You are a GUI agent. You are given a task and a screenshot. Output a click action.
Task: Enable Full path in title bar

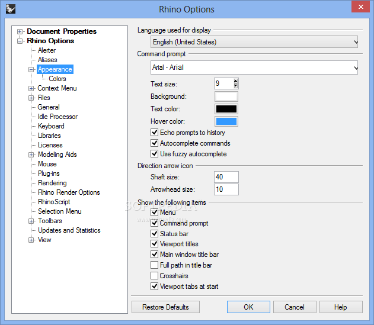[154, 265]
